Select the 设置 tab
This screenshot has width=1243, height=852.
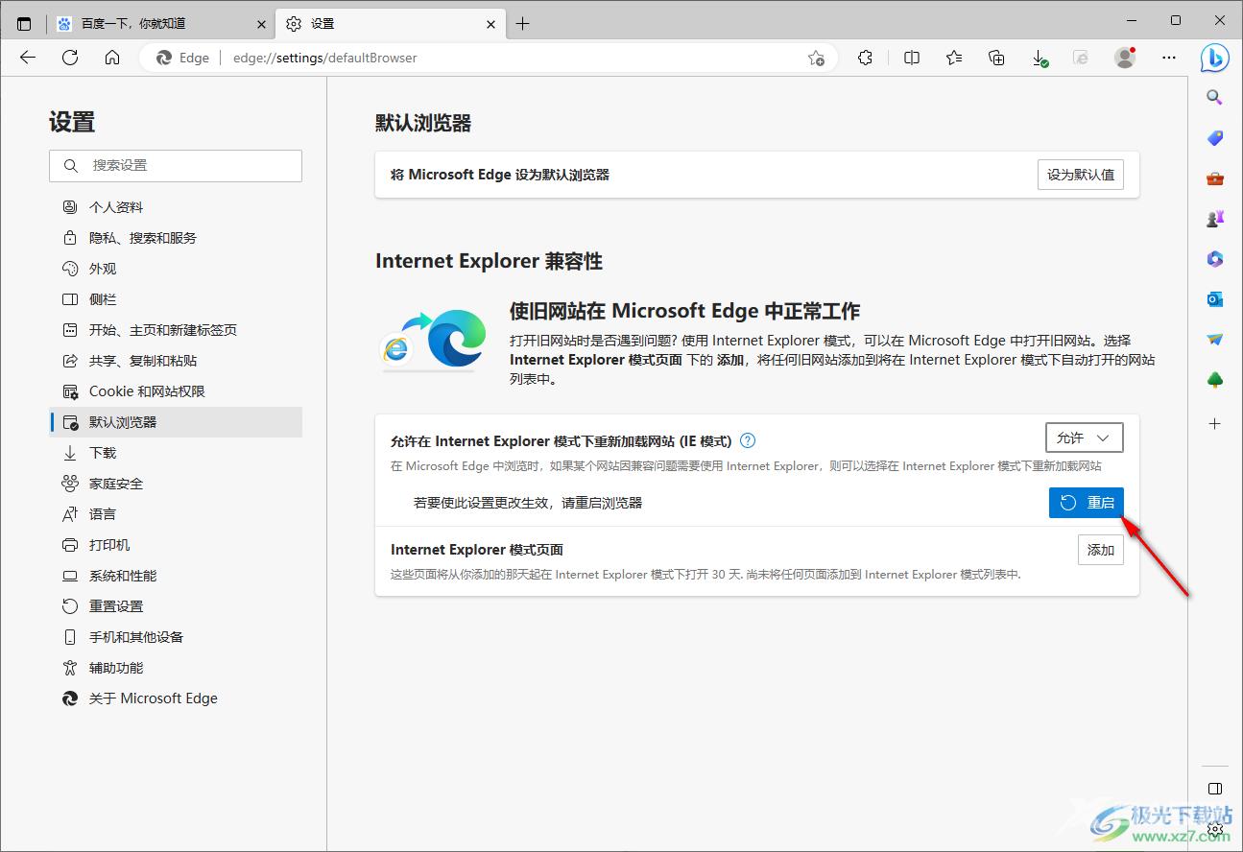click(391, 24)
